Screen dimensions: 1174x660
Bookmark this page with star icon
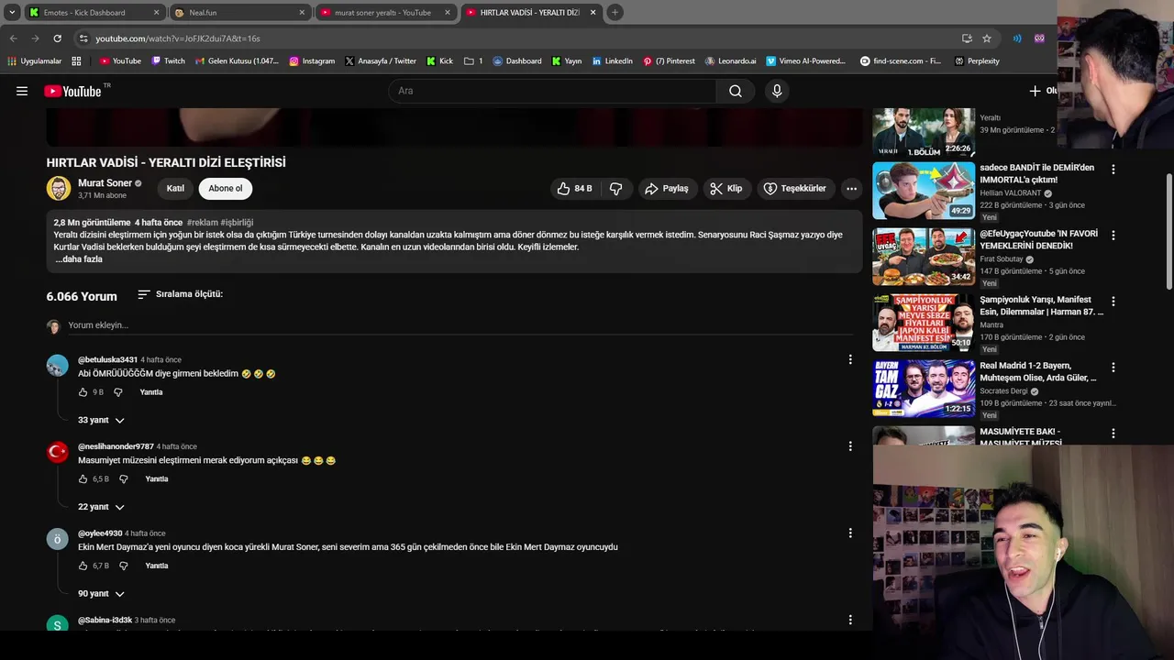[987, 38]
